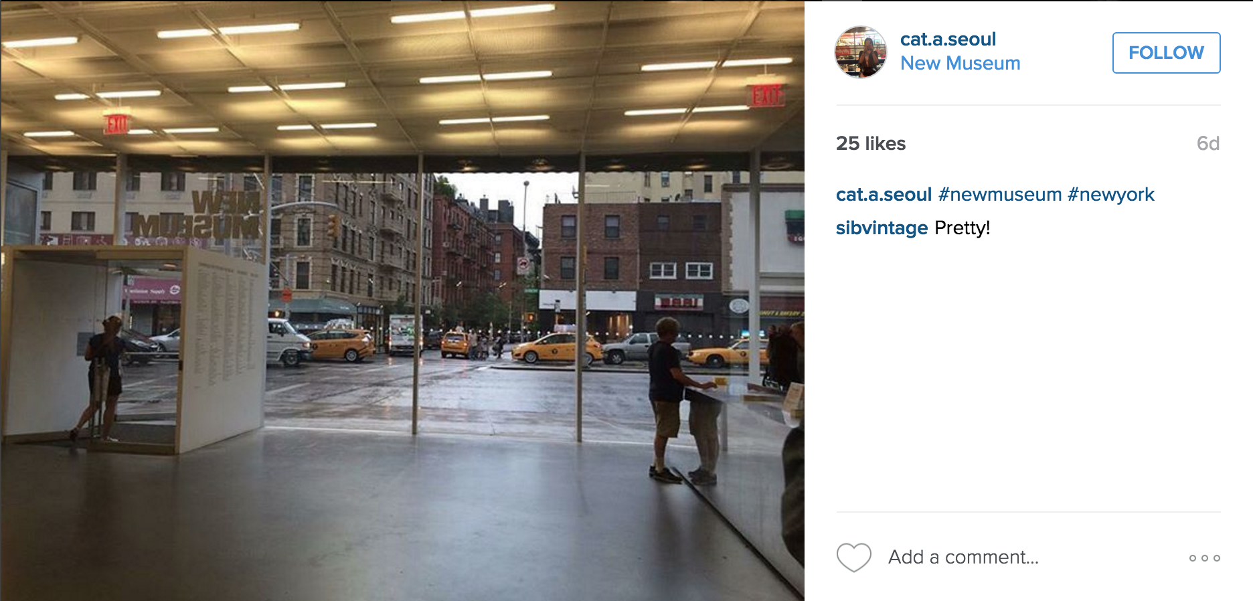The height and width of the screenshot is (601, 1253).
Task: Like the post with the heart icon
Action: [x=854, y=557]
